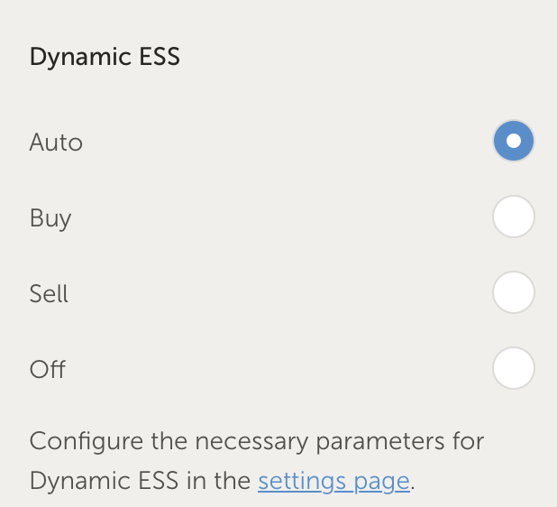Click the white dot inside Auto radio
This screenshot has height=507, width=557.
(x=514, y=142)
